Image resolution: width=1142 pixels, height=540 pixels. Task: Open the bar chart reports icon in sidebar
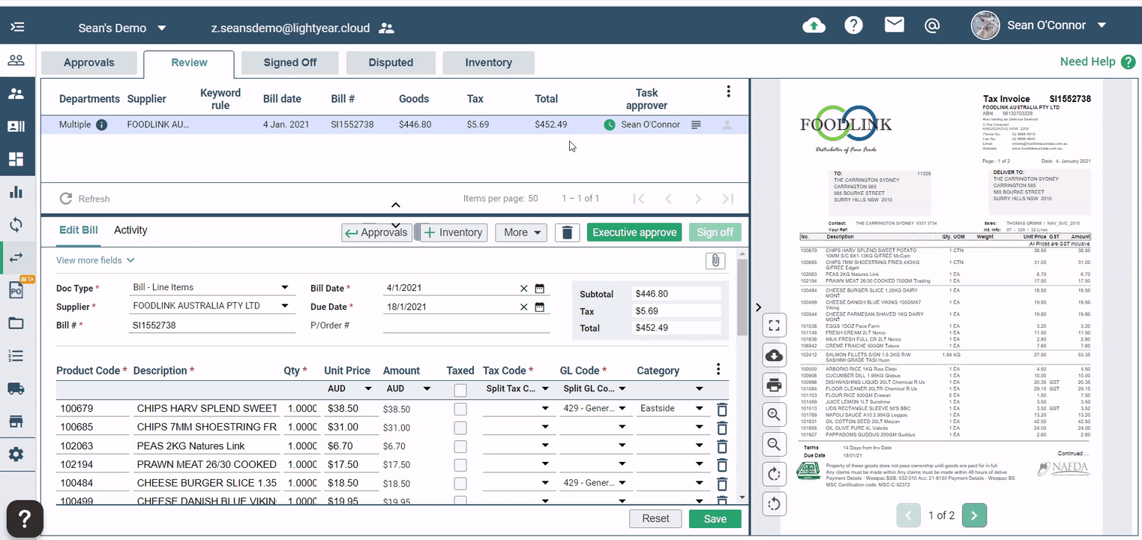(16, 191)
